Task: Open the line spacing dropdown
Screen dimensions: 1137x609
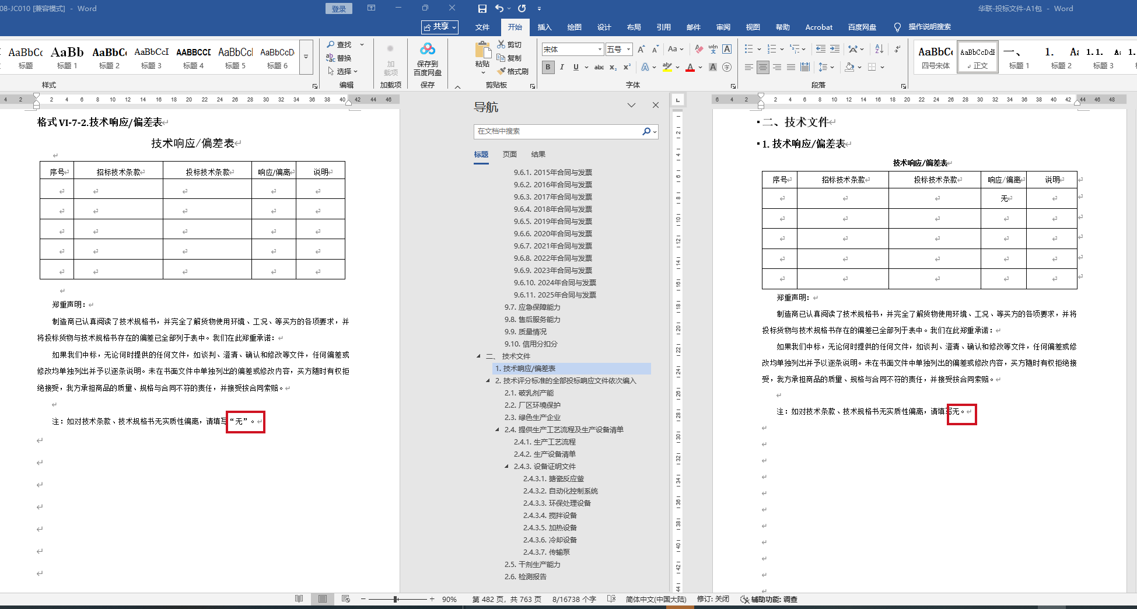Action: (x=826, y=67)
